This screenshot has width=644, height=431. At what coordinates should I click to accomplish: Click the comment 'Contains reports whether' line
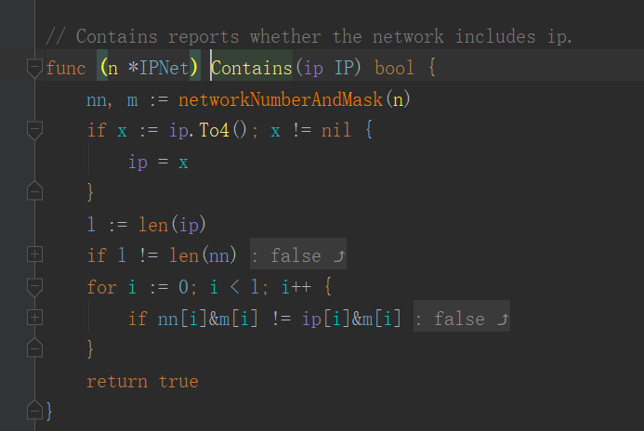coord(309,36)
